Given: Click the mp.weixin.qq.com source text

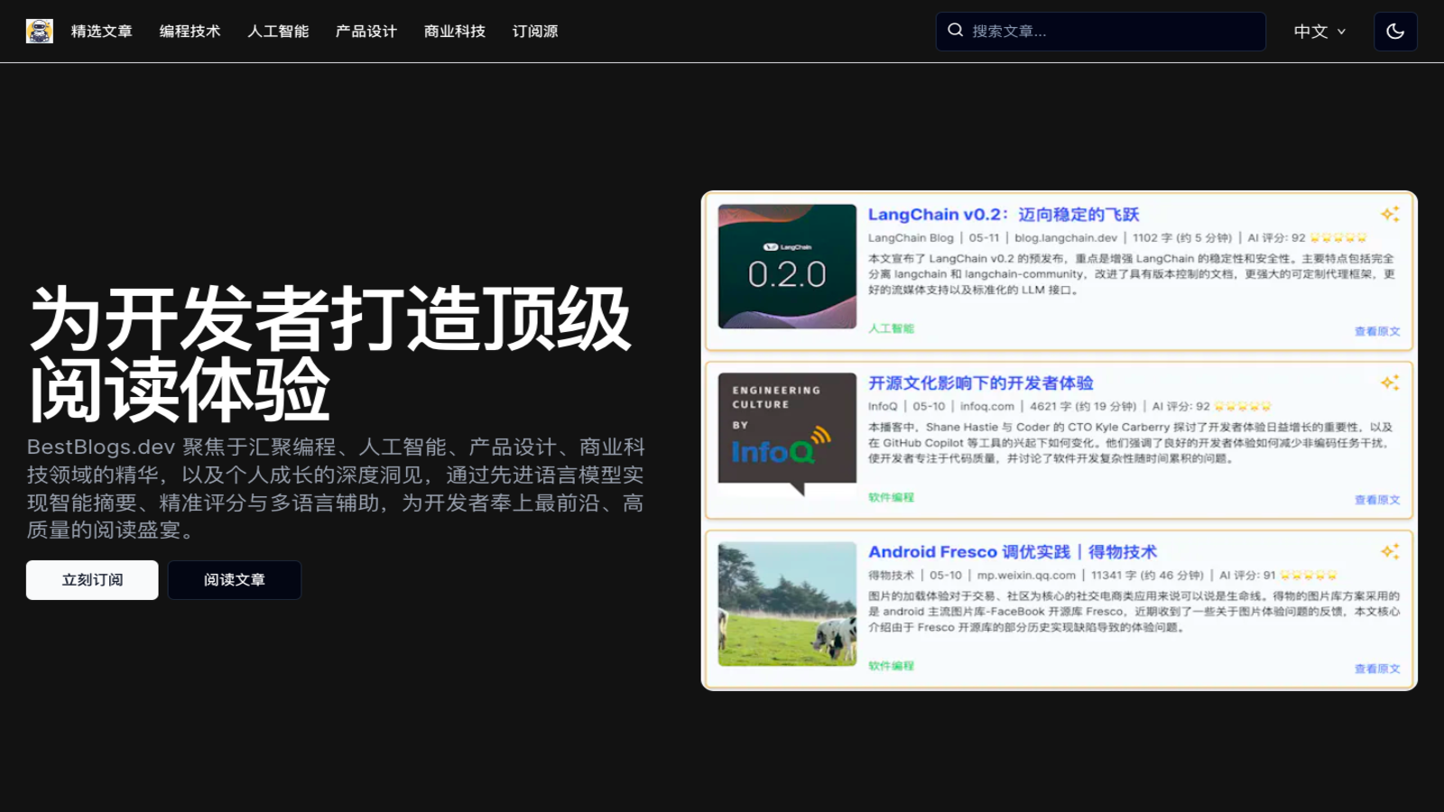Looking at the screenshot, I should click(x=1026, y=576).
